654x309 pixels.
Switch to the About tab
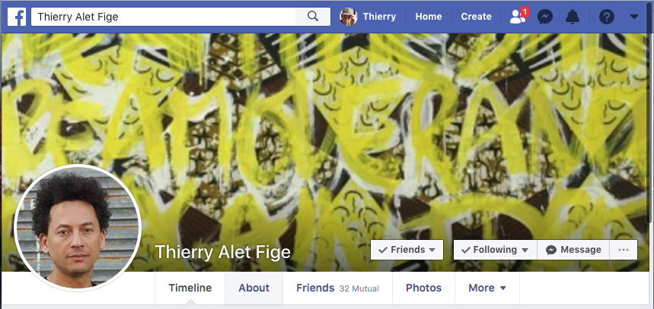[x=254, y=288]
